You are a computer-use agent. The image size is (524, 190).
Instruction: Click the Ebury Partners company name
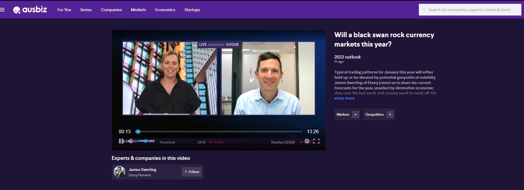[140, 175]
